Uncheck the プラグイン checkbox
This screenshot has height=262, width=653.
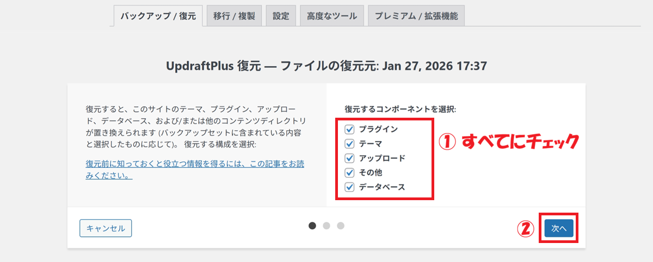pos(349,130)
